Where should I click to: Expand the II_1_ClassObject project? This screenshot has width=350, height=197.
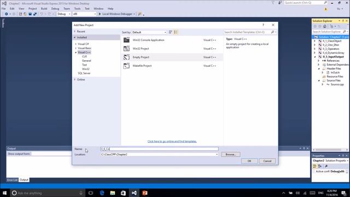click(315, 41)
